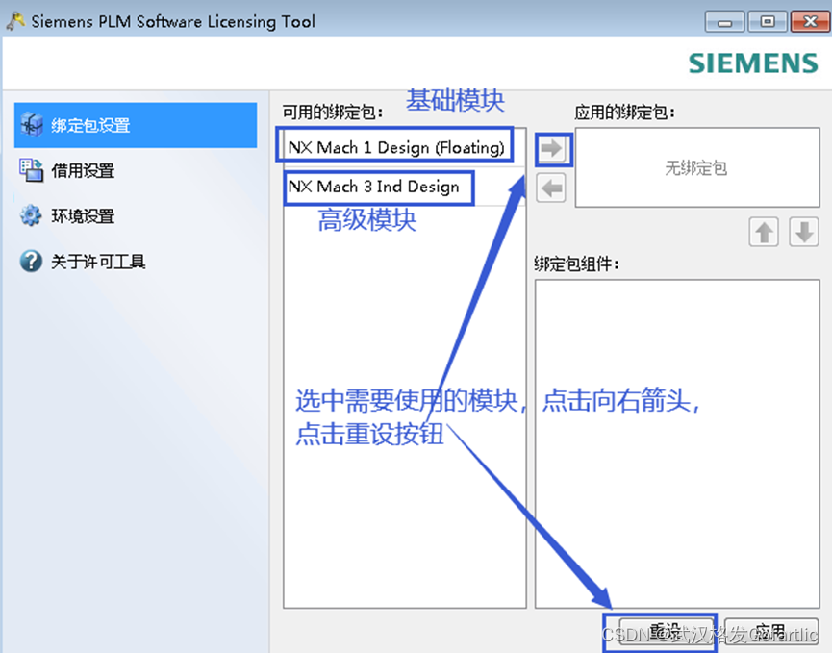The image size is (832, 653).
Task: Click the remove-bundle left arrow button
Action: 552,188
